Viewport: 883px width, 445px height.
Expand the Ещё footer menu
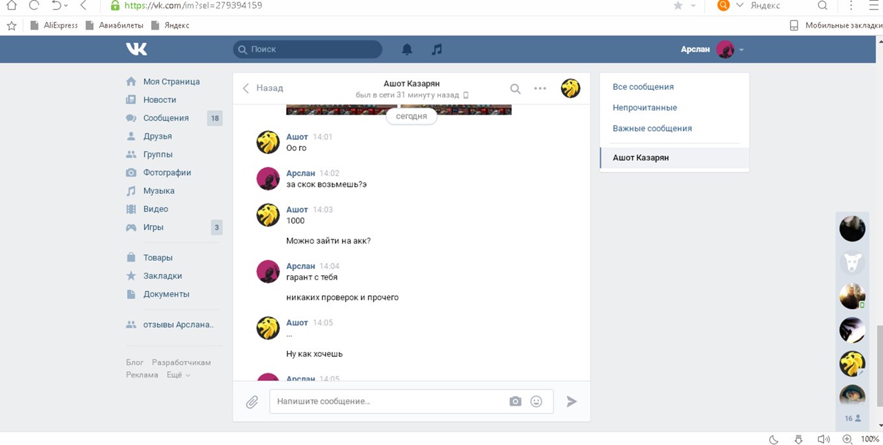178,375
